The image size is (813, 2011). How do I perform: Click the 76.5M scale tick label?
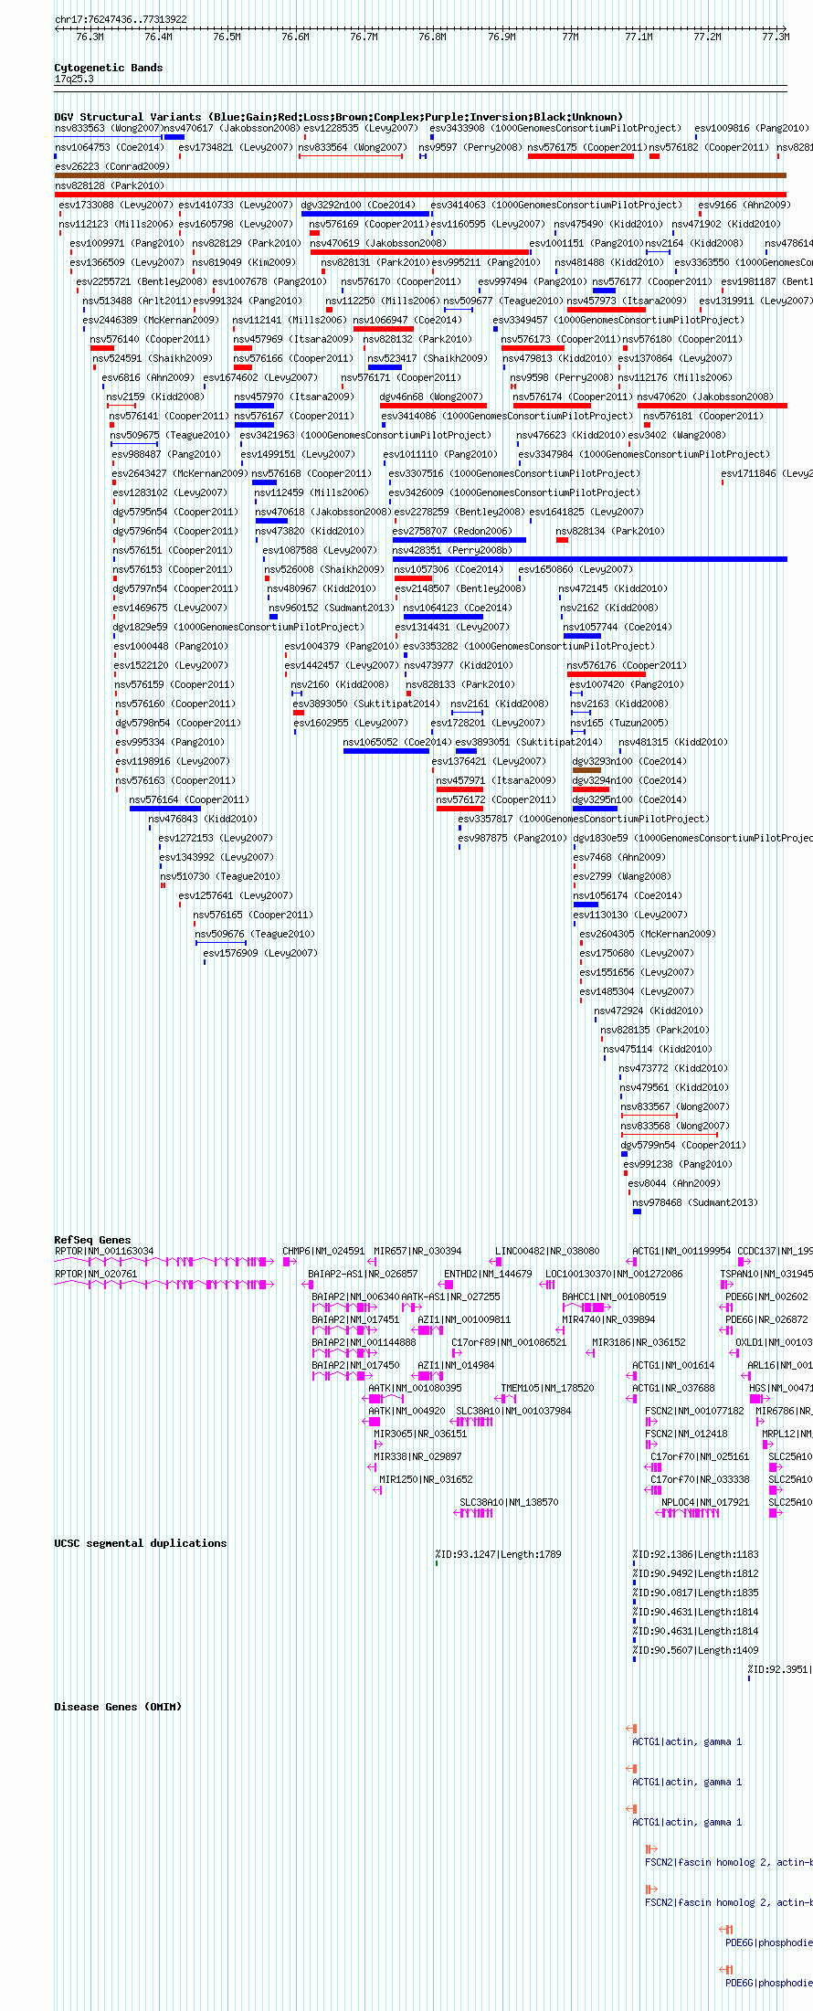click(227, 37)
